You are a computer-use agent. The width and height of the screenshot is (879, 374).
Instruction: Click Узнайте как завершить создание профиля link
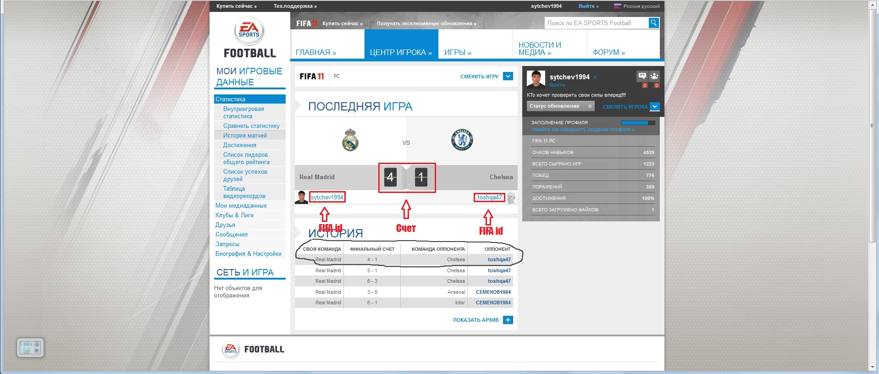pos(582,130)
